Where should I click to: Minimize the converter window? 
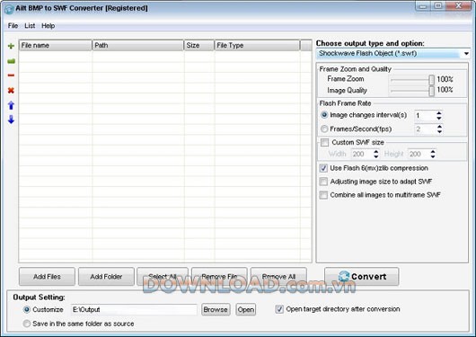click(x=423, y=5)
